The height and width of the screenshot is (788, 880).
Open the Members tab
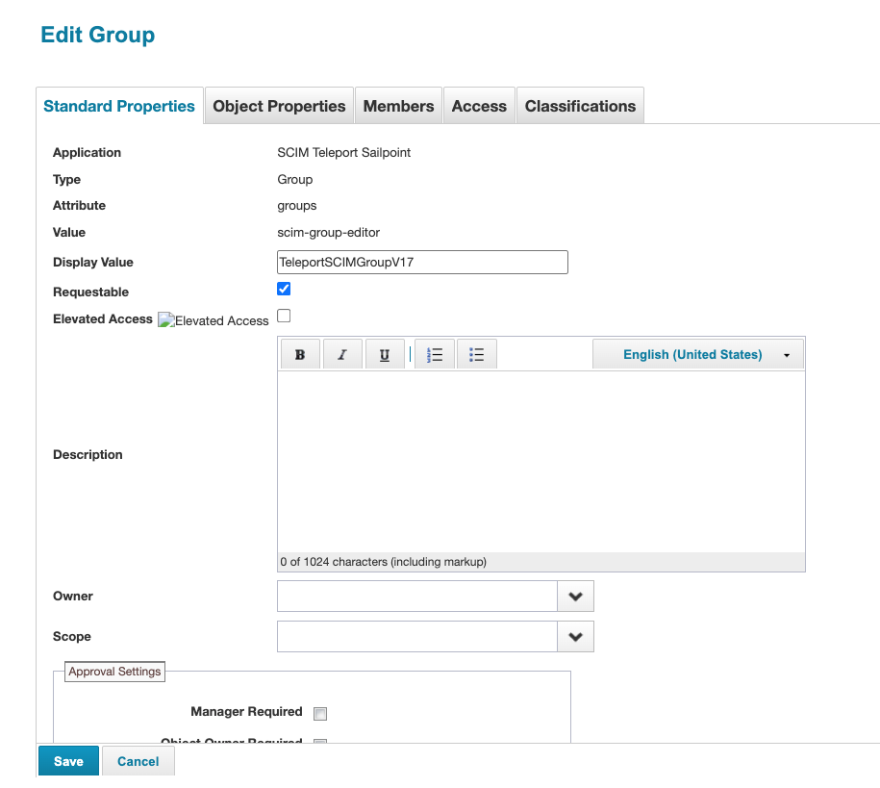coord(398,105)
